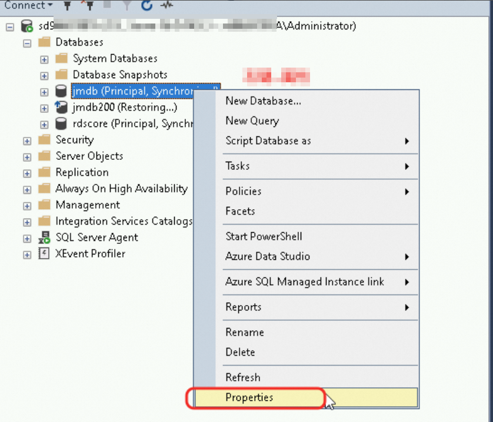Collapse the server root node

pyautogui.click(x=10, y=27)
